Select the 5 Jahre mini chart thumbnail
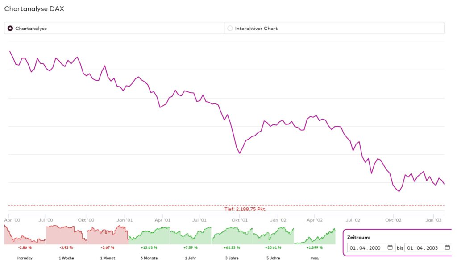The width and height of the screenshot is (457, 268). 273,235
